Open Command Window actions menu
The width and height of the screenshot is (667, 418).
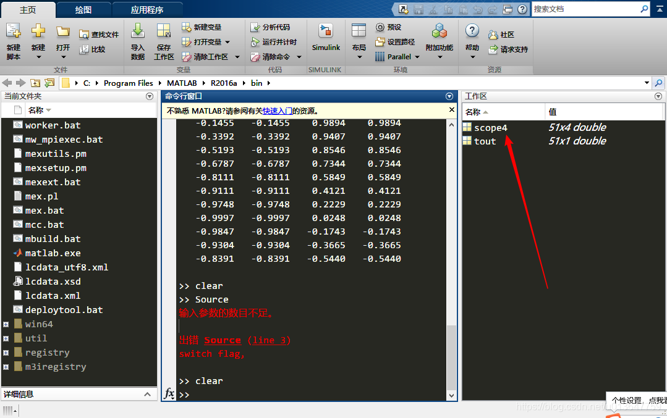pos(449,96)
